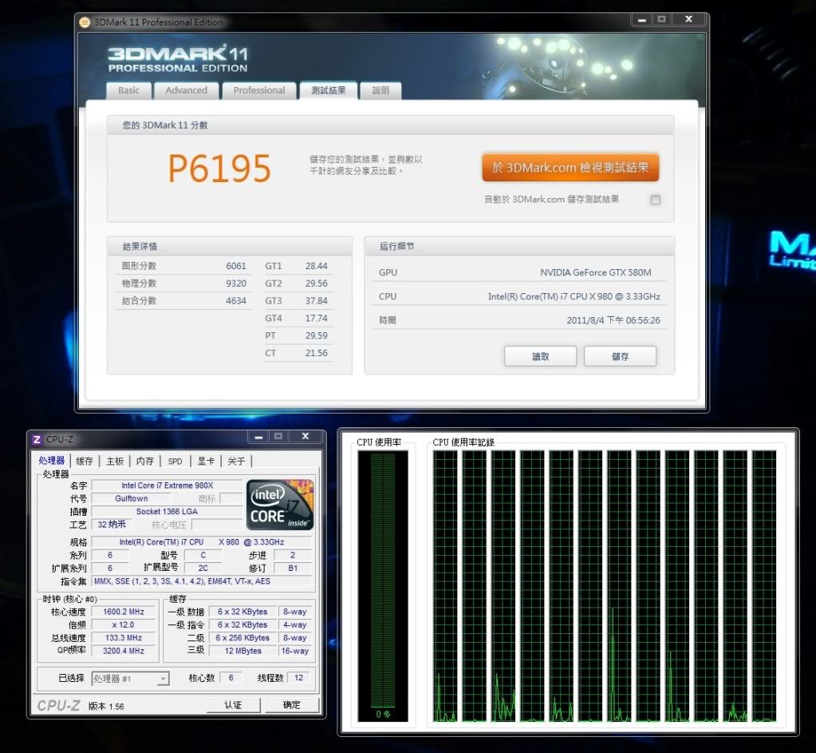
Task: Click the 扩展型号 value 2C in CPU-Z
Action: coord(203,568)
